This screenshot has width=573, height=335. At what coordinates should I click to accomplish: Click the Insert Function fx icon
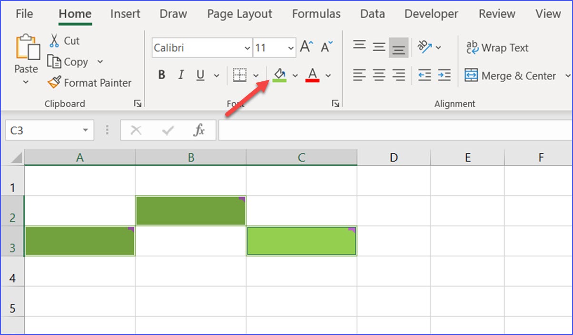tap(199, 130)
